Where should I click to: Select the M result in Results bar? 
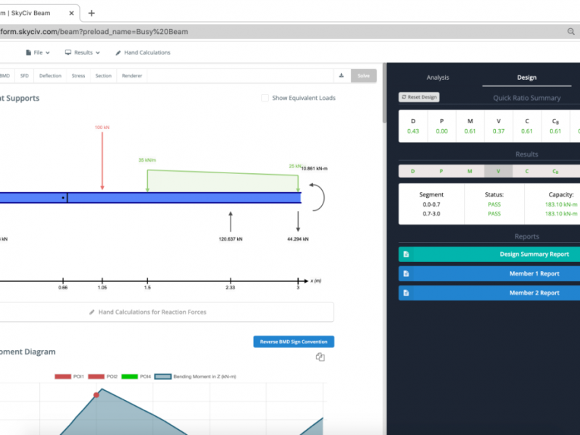click(470, 171)
